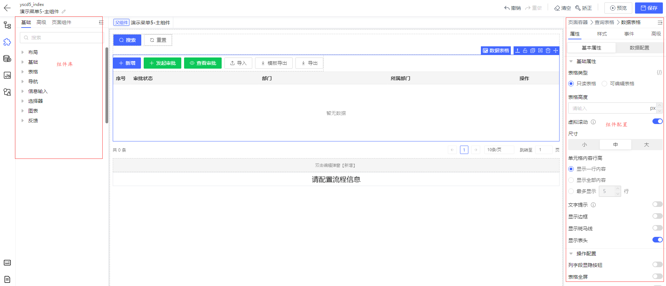Viewport: 666px width, 286px height.
Task: Expand 选择器 category in component tree
Action: 23,101
